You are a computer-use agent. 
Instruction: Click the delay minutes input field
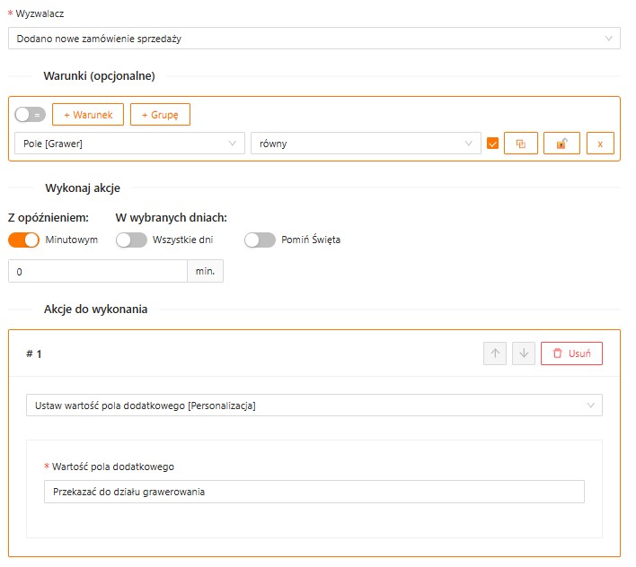coord(97,271)
